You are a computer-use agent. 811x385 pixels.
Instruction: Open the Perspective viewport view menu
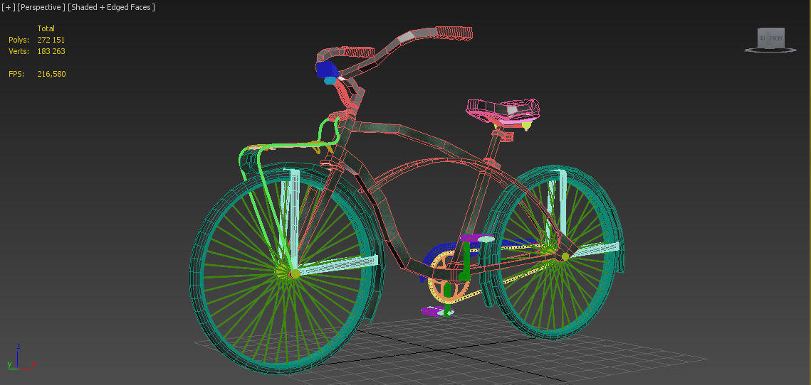click(41, 7)
